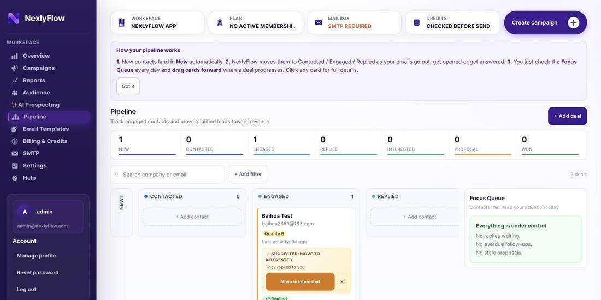This screenshot has height=300, width=601.
Task: Click the Reports line chart icon
Action: [15, 80]
